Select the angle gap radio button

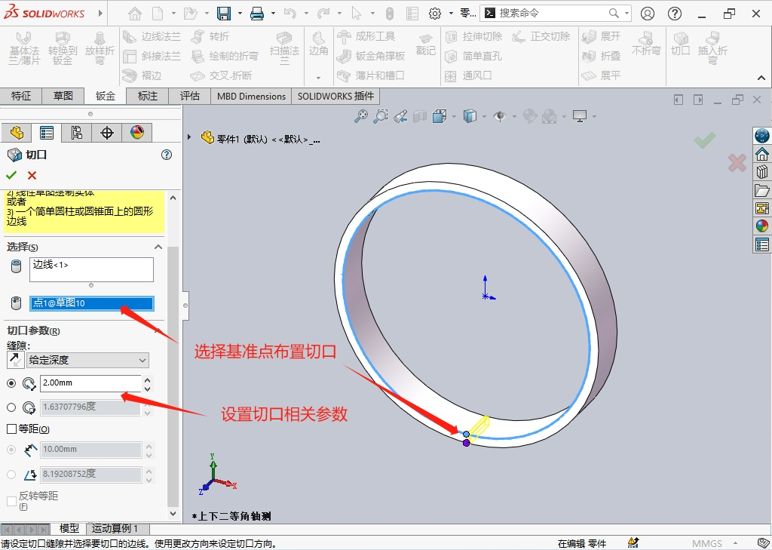point(11,407)
